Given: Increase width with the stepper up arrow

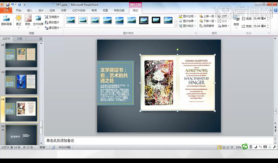Looking at the screenshot, I should point(268,25).
